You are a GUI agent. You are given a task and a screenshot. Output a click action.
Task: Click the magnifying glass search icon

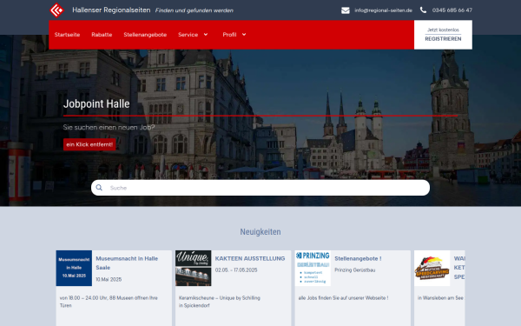pyautogui.click(x=99, y=188)
